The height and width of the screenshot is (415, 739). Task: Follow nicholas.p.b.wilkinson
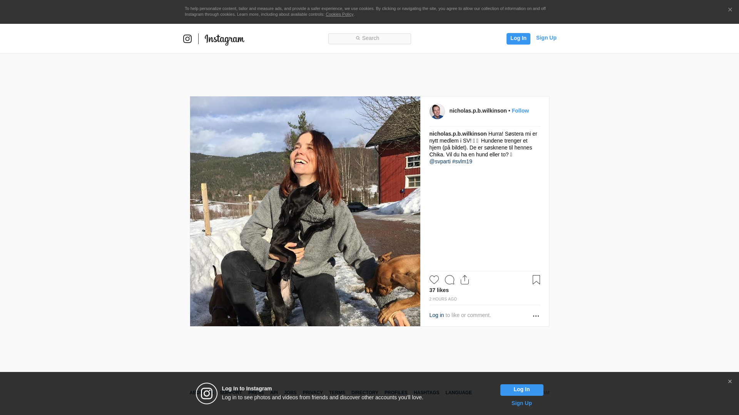(520, 111)
